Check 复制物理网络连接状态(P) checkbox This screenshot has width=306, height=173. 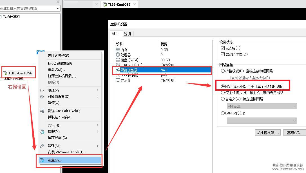pos(229,78)
